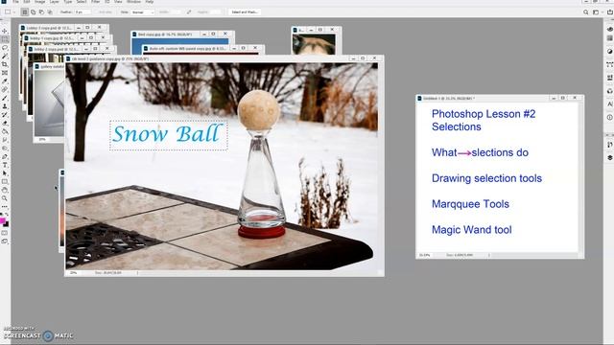Select the Clone Stamp tool
This screenshot has width=614, height=345.
5,106
